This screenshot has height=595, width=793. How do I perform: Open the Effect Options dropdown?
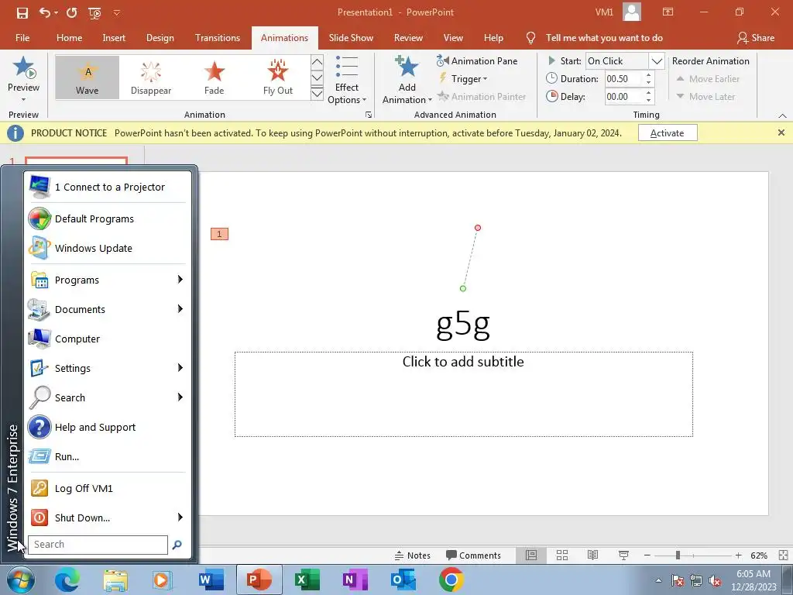click(x=346, y=80)
